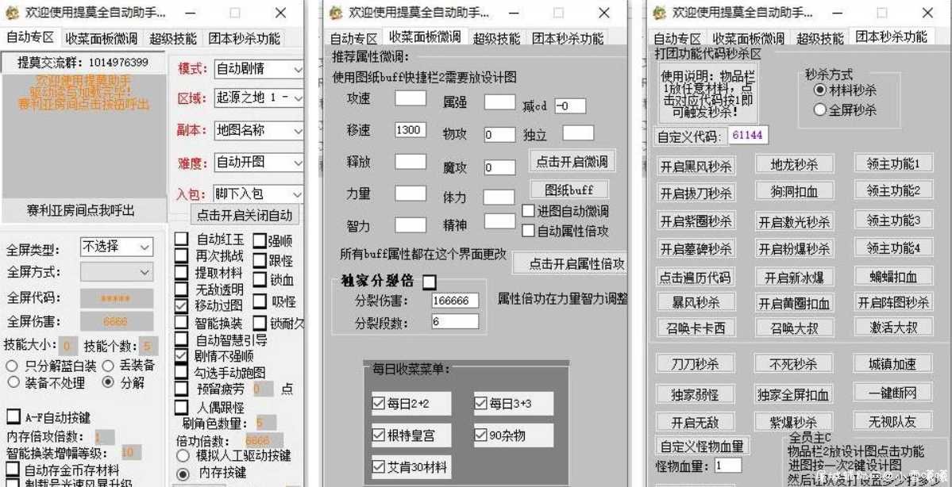Uncheck the 移动过图 checkbox
The height and width of the screenshot is (487, 952).
pyautogui.click(x=182, y=305)
